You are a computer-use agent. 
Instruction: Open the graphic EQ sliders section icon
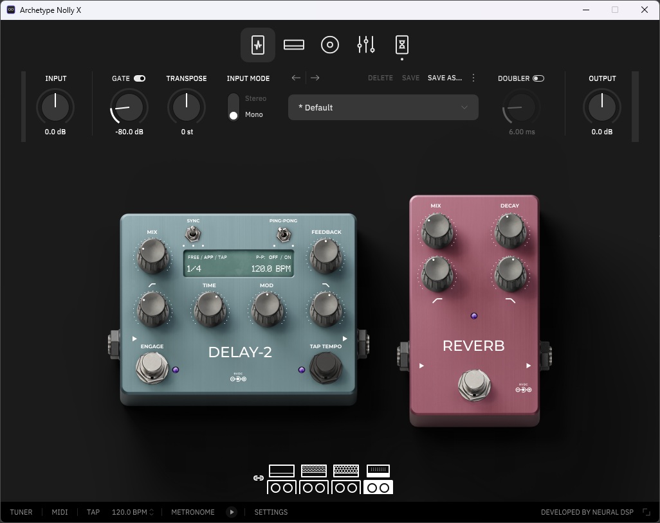(x=366, y=44)
